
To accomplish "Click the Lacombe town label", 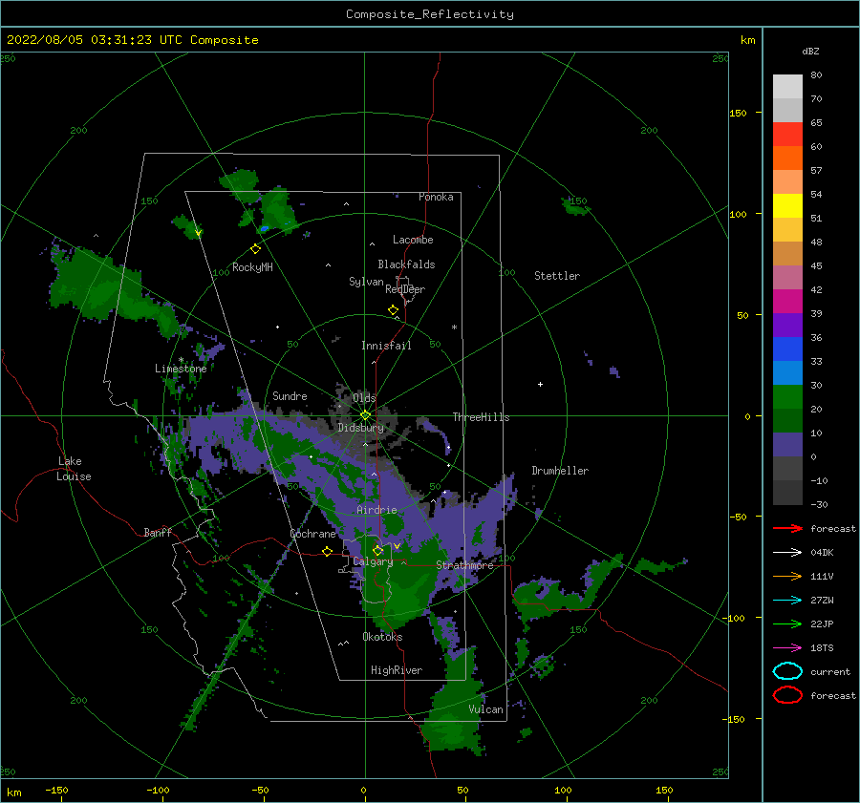I will [x=413, y=240].
